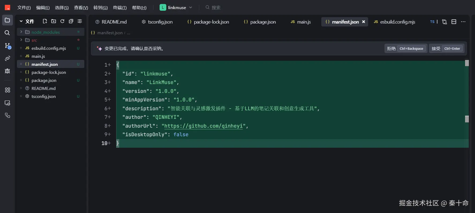Click the New Folder icon in explorer header
This screenshot has height=213, width=475.
point(54,21)
